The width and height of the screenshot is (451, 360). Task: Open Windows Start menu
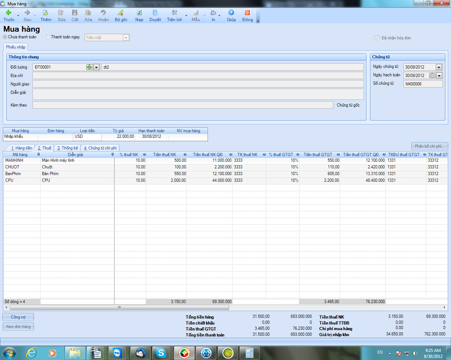[x=10, y=353]
